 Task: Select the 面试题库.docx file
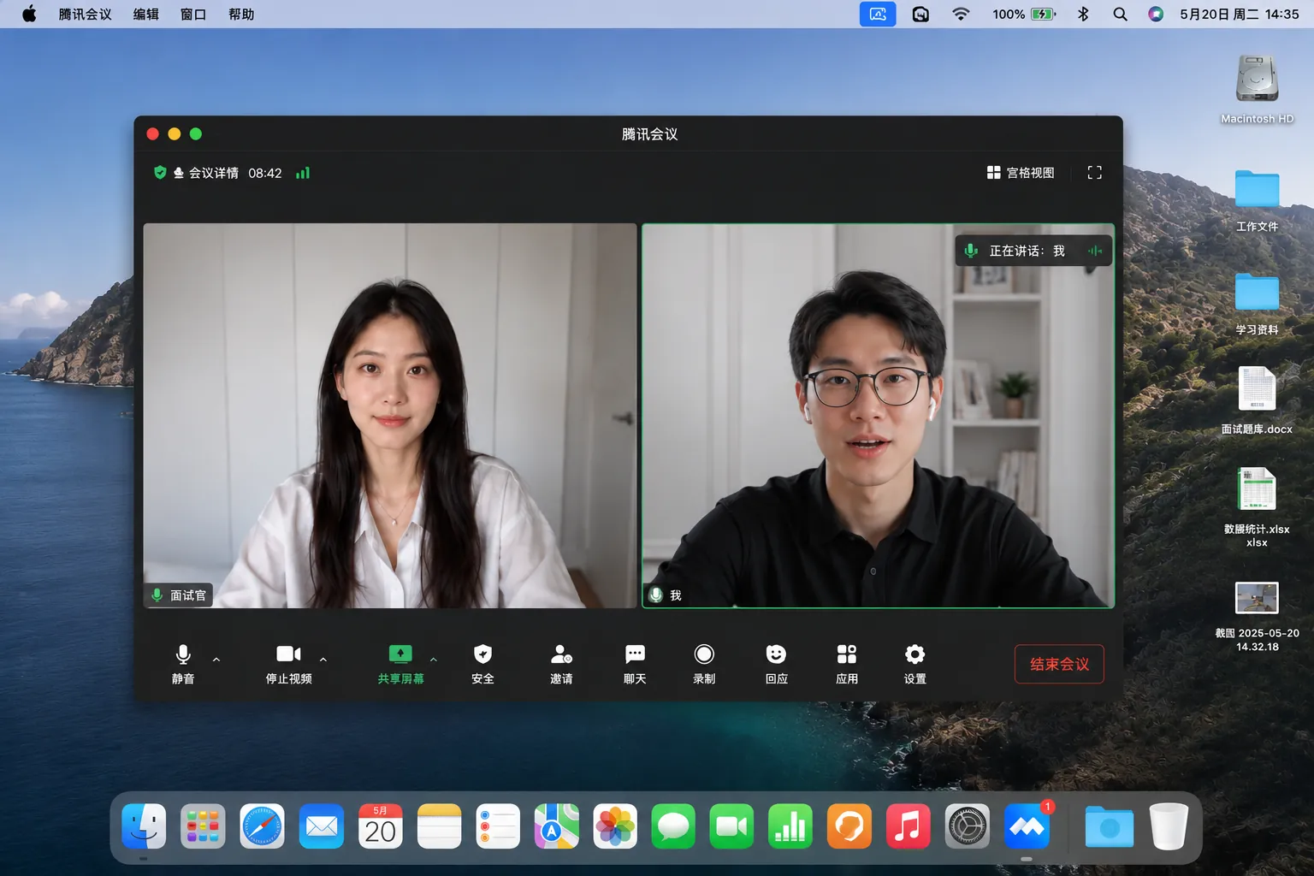pyautogui.click(x=1257, y=400)
